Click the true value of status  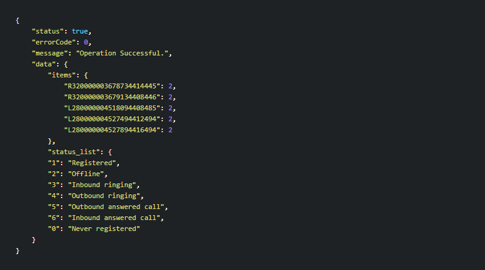[x=80, y=31]
